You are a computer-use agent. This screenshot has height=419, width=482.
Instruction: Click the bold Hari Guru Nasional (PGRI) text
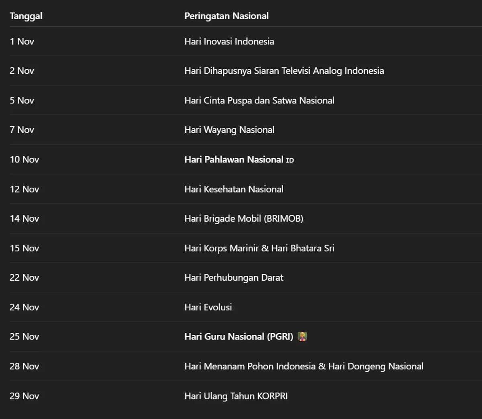click(x=239, y=337)
